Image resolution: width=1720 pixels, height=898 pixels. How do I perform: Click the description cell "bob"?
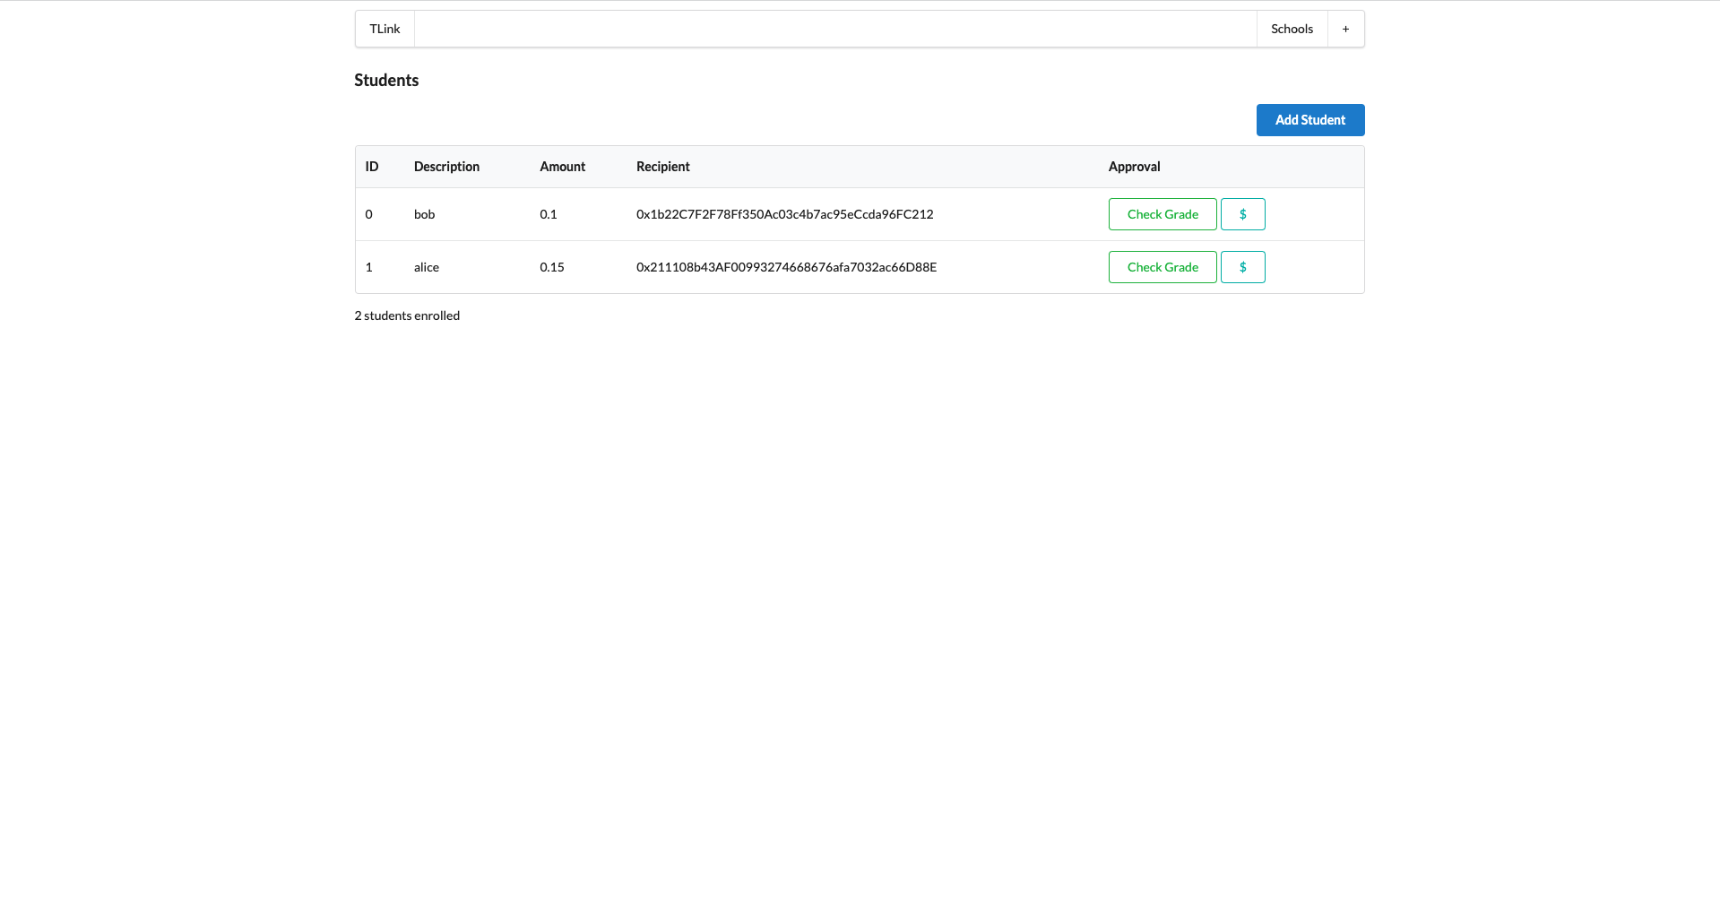[425, 214]
